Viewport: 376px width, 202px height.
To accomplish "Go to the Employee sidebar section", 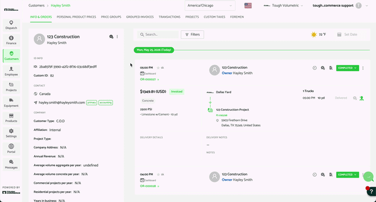I will point(11,71).
